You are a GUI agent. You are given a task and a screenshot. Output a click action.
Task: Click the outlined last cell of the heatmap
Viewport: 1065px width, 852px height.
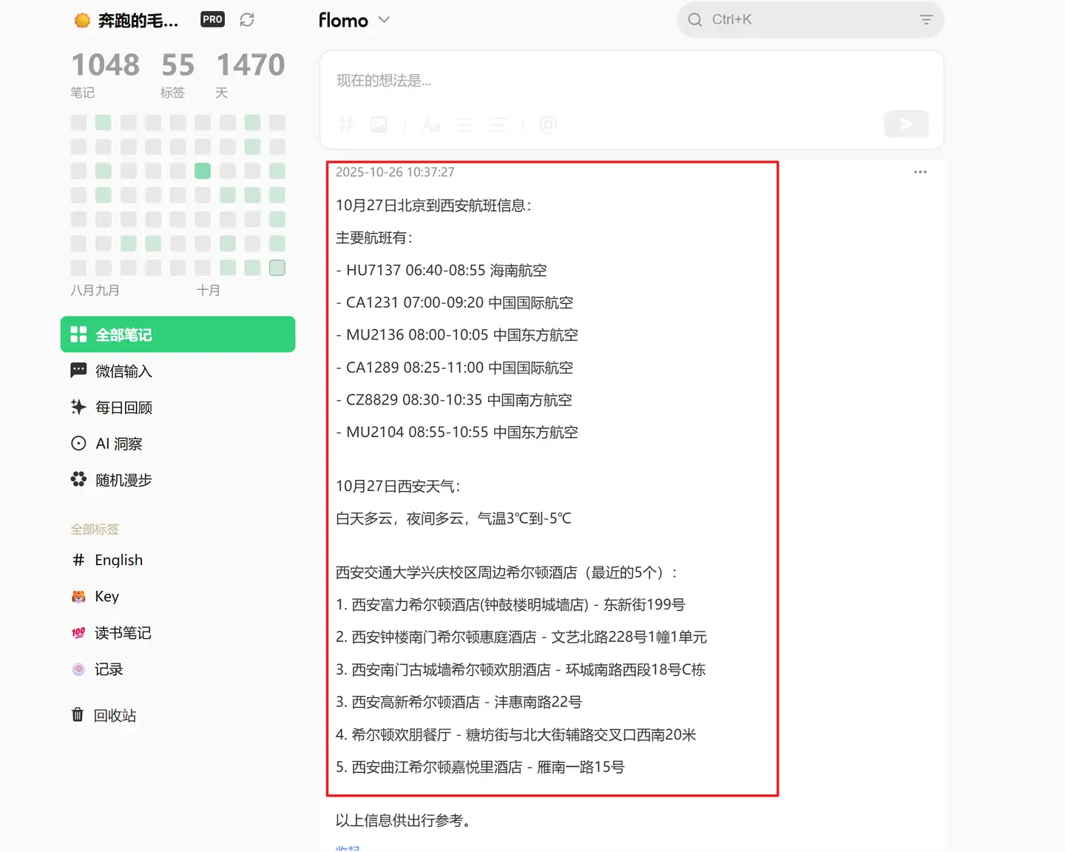tap(277, 268)
